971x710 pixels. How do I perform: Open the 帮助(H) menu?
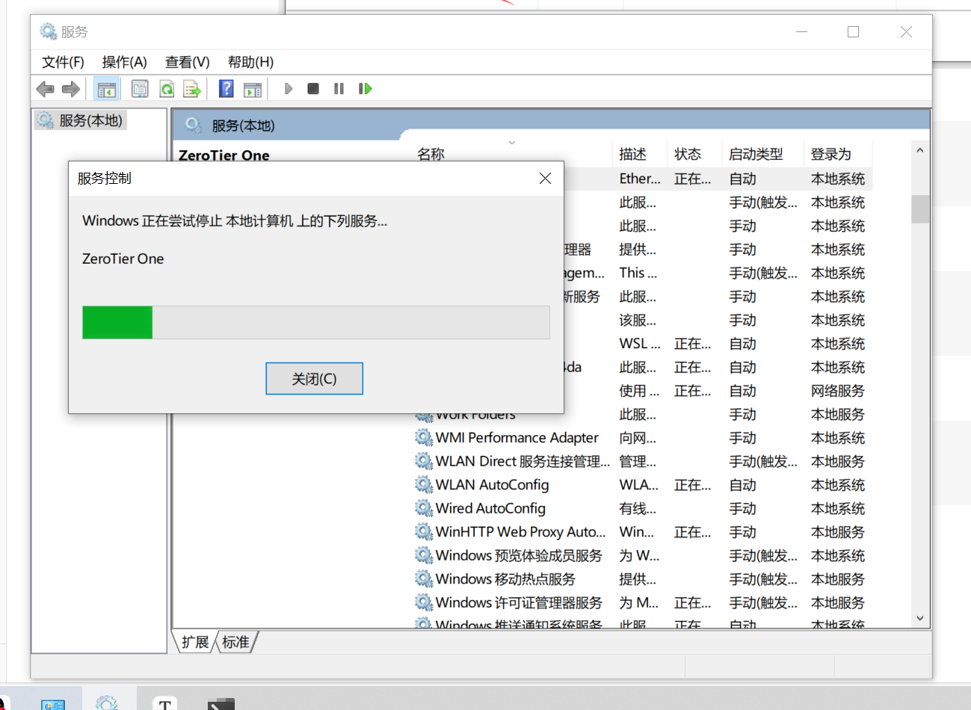(251, 62)
